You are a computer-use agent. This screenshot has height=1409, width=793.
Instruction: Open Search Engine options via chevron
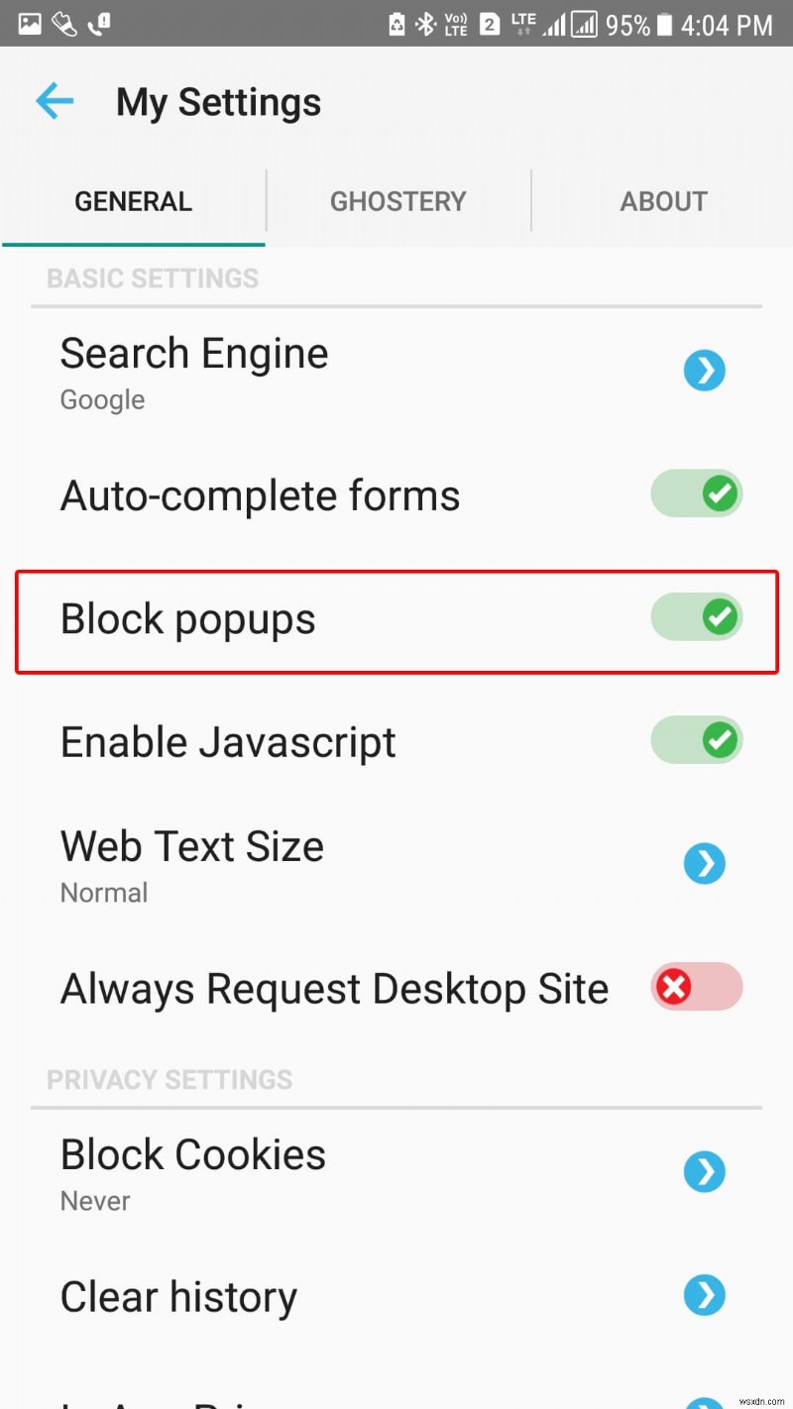pyautogui.click(x=705, y=371)
